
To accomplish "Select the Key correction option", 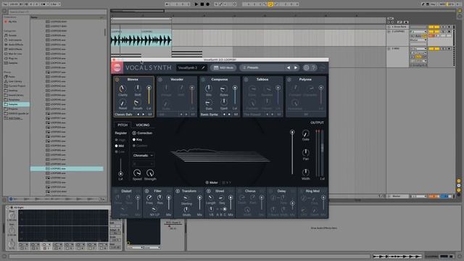I will pyautogui.click(x=137, y=140).
